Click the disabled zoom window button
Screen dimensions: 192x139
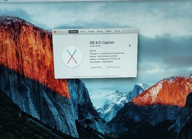(x=61, y=32)
